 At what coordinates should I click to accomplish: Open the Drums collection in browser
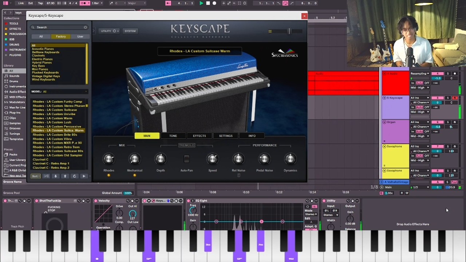coord(14,44)
